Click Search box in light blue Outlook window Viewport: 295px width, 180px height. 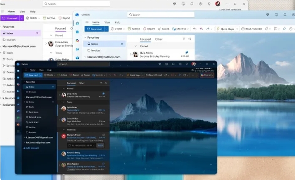pos(161,15)
